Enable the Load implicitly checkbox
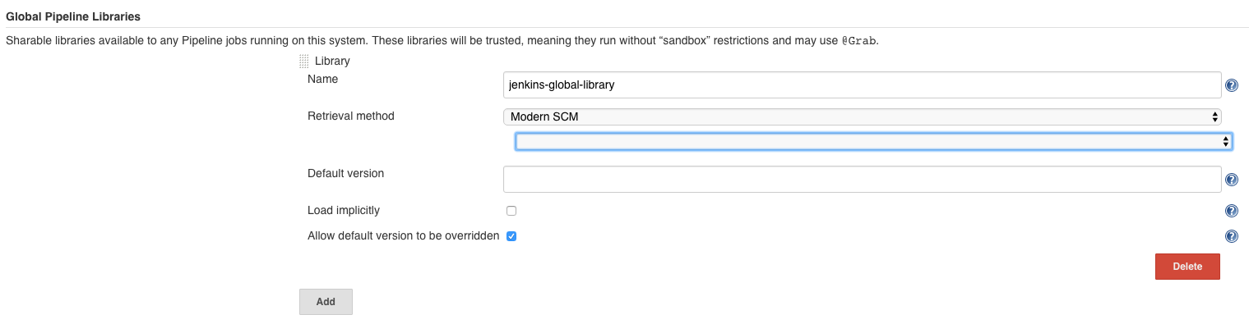 tap(511, 211)
